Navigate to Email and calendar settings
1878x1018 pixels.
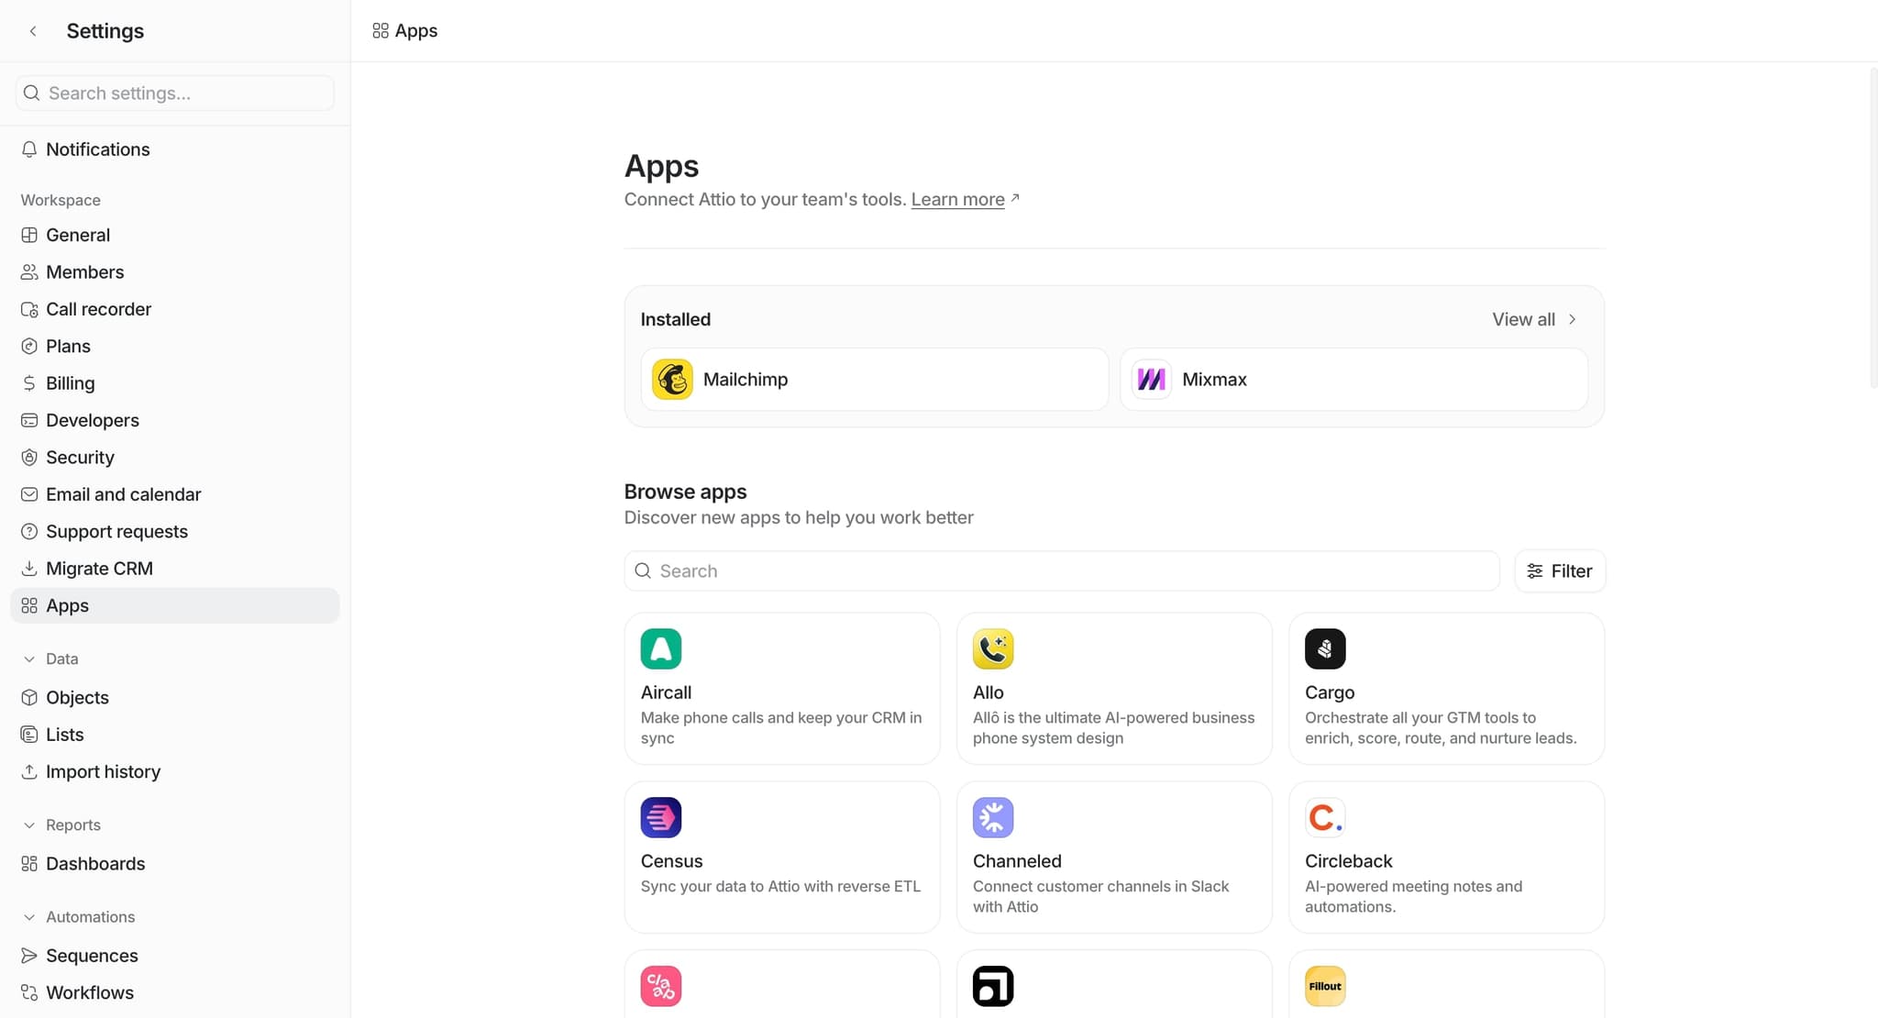[x=124, y=493]
